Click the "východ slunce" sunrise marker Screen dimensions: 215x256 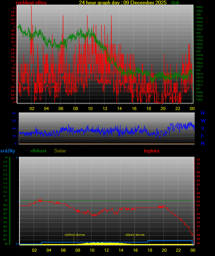click(x=74, y=235)
